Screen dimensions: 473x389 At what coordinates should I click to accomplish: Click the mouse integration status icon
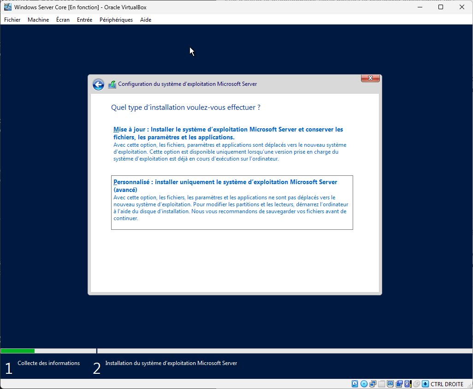(417, 384)
